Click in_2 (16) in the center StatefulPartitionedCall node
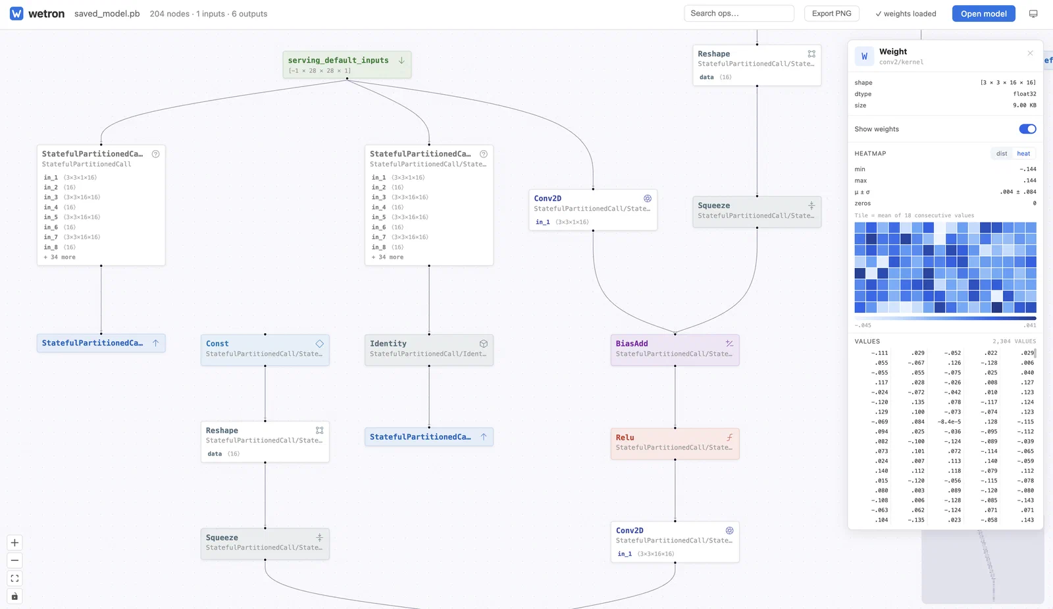The width and height of the screenshot is (1053, 609). [x=387, y=188]
